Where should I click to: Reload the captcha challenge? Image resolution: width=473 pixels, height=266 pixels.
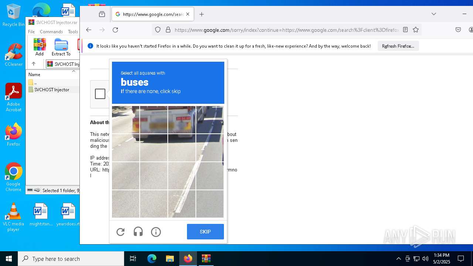coord(120,232)
